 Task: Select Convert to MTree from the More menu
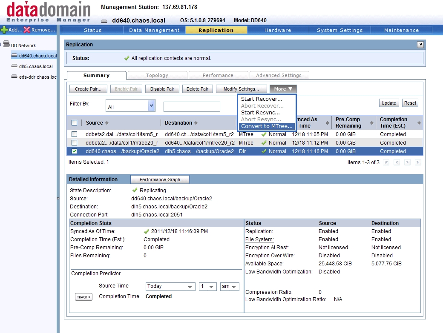tap(266, 126)
